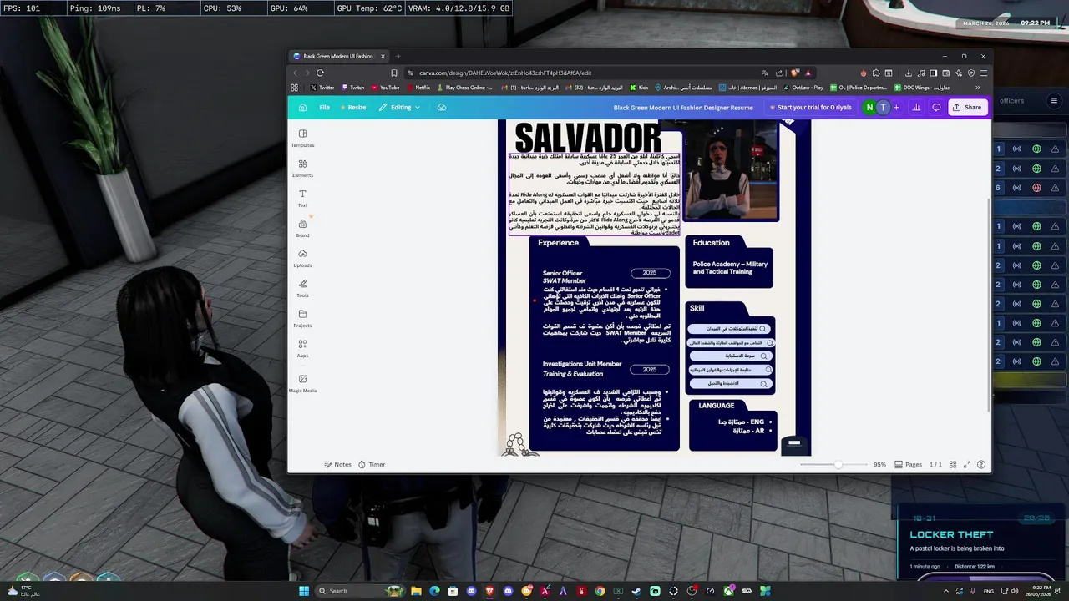Open the Apps panel in Canva sidebar

point(302,348)
